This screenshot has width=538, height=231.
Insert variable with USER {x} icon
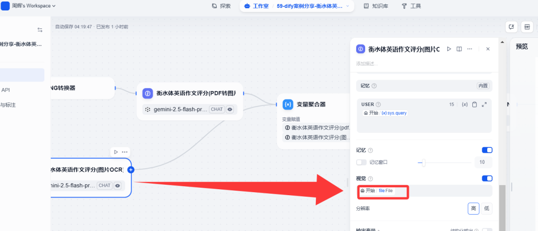465,105
